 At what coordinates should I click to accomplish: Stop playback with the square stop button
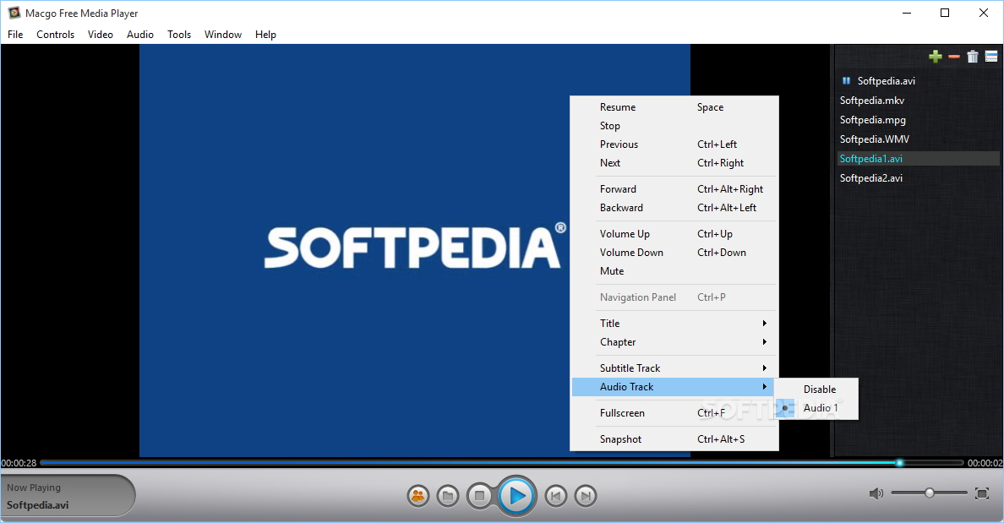click(x=479, y=495)
